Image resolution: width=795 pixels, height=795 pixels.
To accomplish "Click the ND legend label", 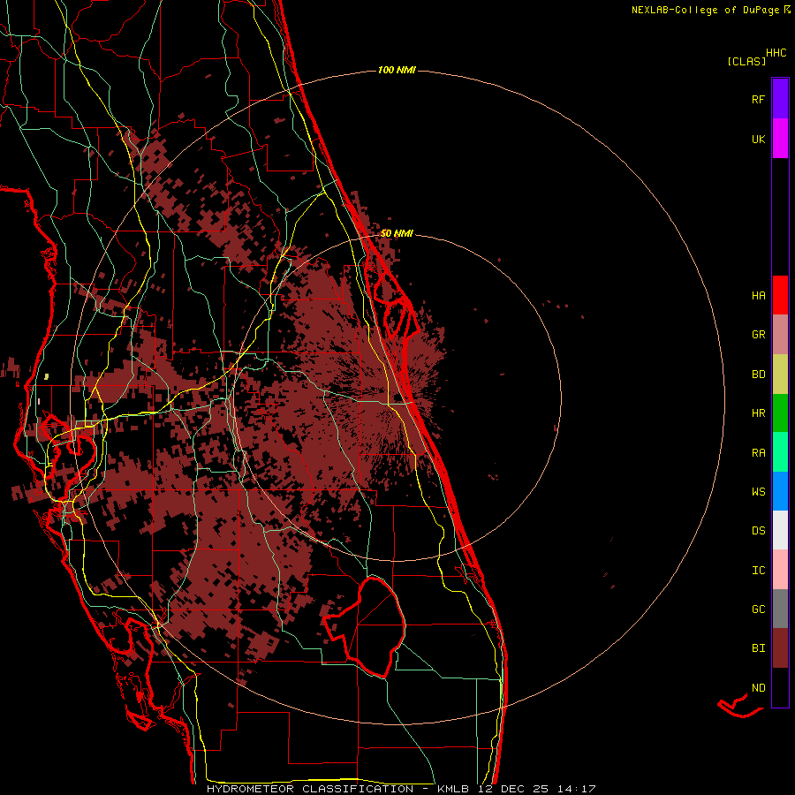I will [x=758, y=688].
